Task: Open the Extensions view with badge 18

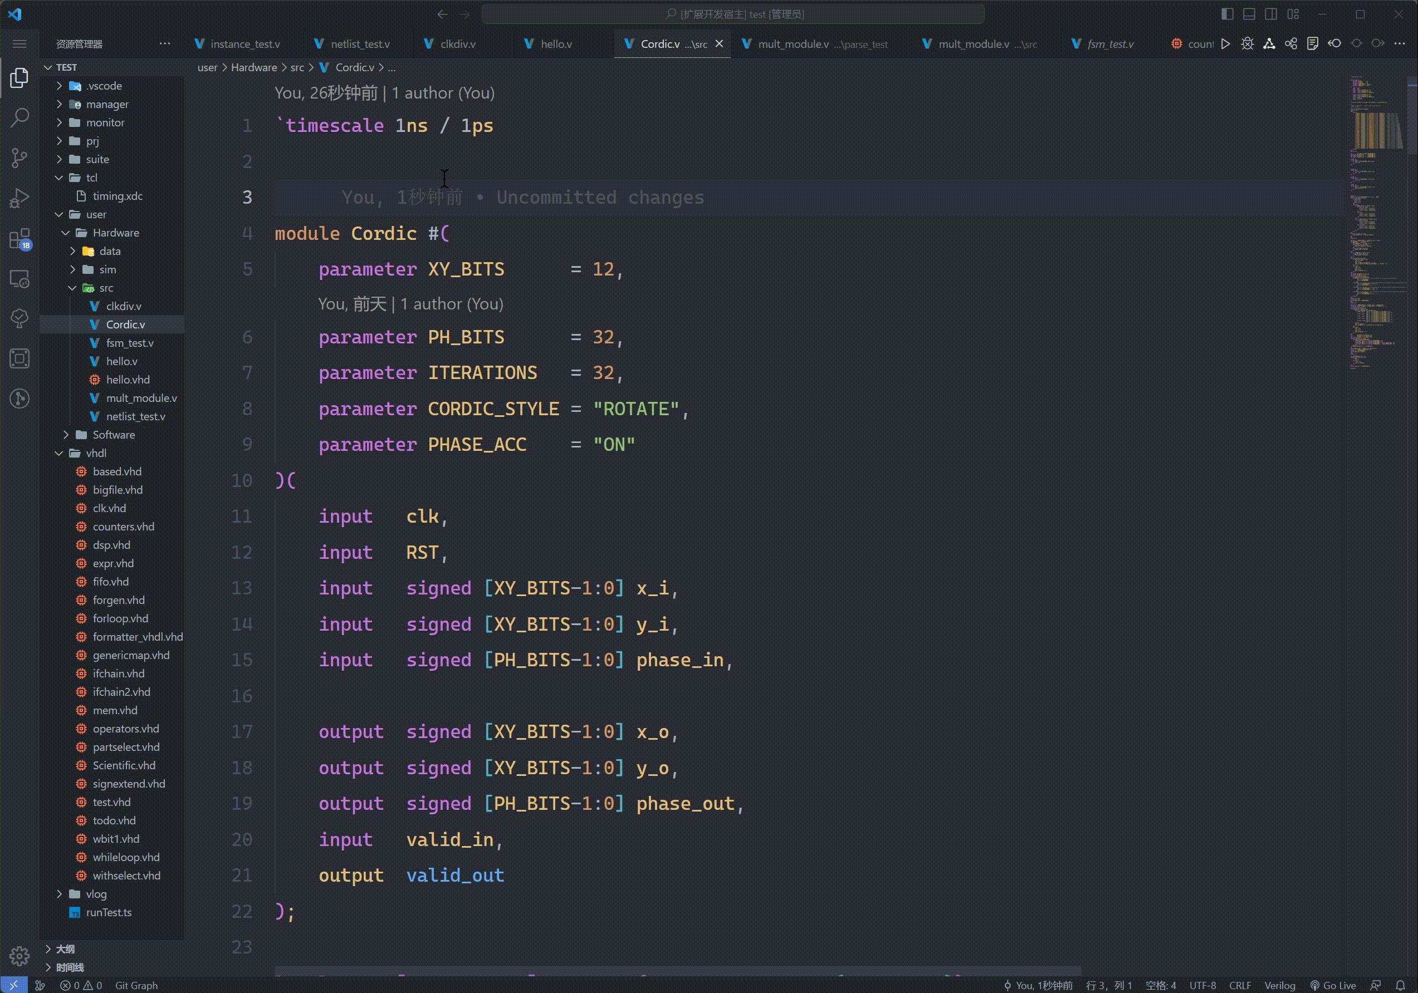Action: tap(19, 238)
